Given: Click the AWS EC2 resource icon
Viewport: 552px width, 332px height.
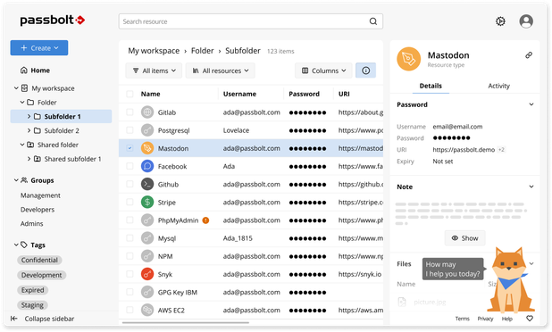Looking at the screenshot, I should 147,310.
